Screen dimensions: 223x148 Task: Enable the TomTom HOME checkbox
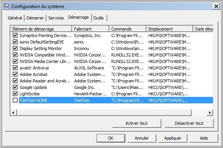point(15,100)
